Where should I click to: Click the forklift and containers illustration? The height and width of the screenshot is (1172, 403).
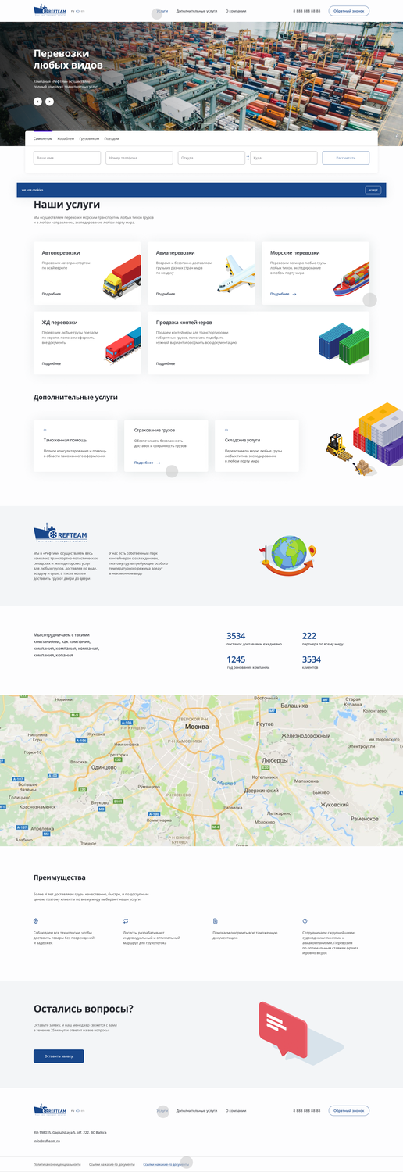click(365, 439)
